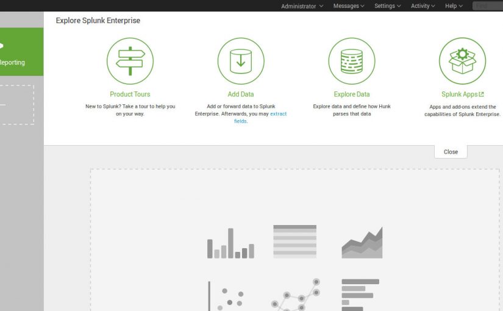The height and width of the screenshot is (311, 503).
Task: Open the Product Tours link
Action: tap(130, 94)
